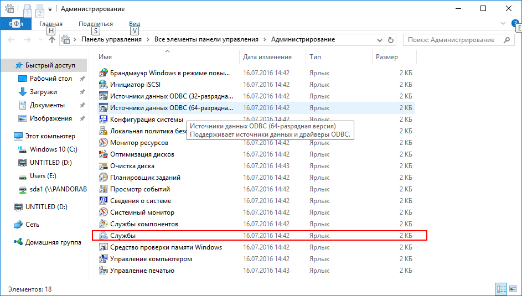Click the Управление печатью icon
The height and width of the screenshot is (296, 522).
pos(103,271)
